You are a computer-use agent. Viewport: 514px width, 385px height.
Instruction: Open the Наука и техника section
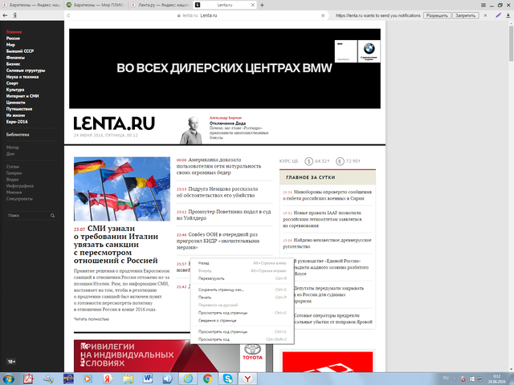[x=22, y=77]
